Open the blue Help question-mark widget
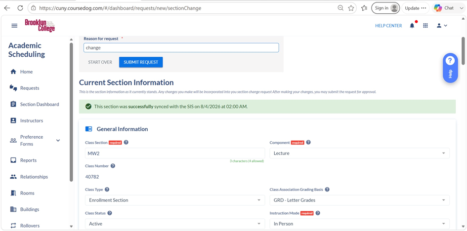Screen dimensions: 467x231 point(450,68)
